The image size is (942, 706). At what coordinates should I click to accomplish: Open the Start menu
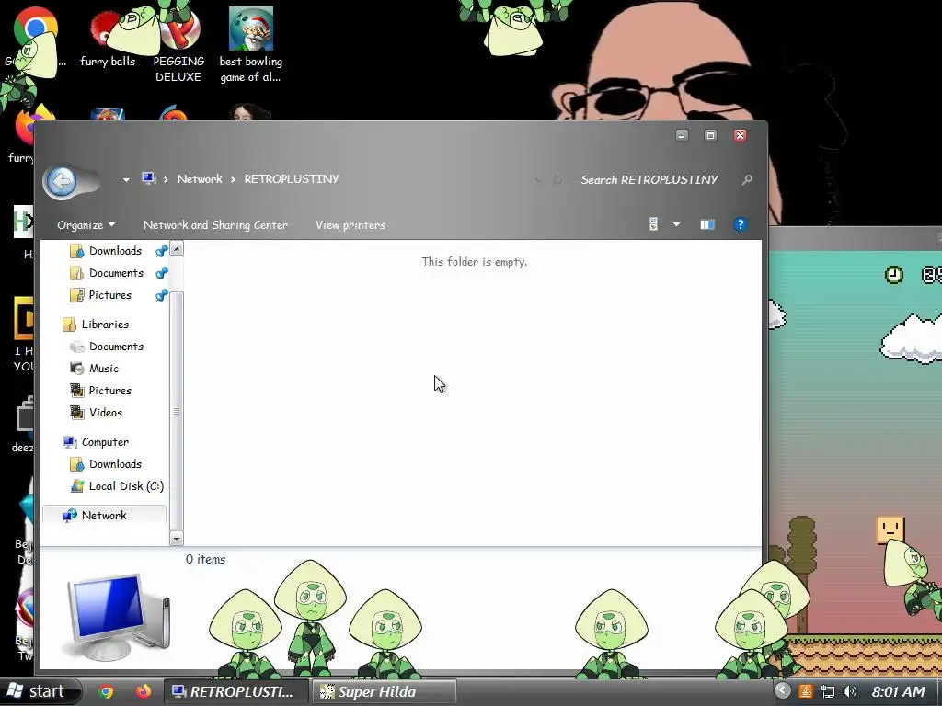point(40,691)
